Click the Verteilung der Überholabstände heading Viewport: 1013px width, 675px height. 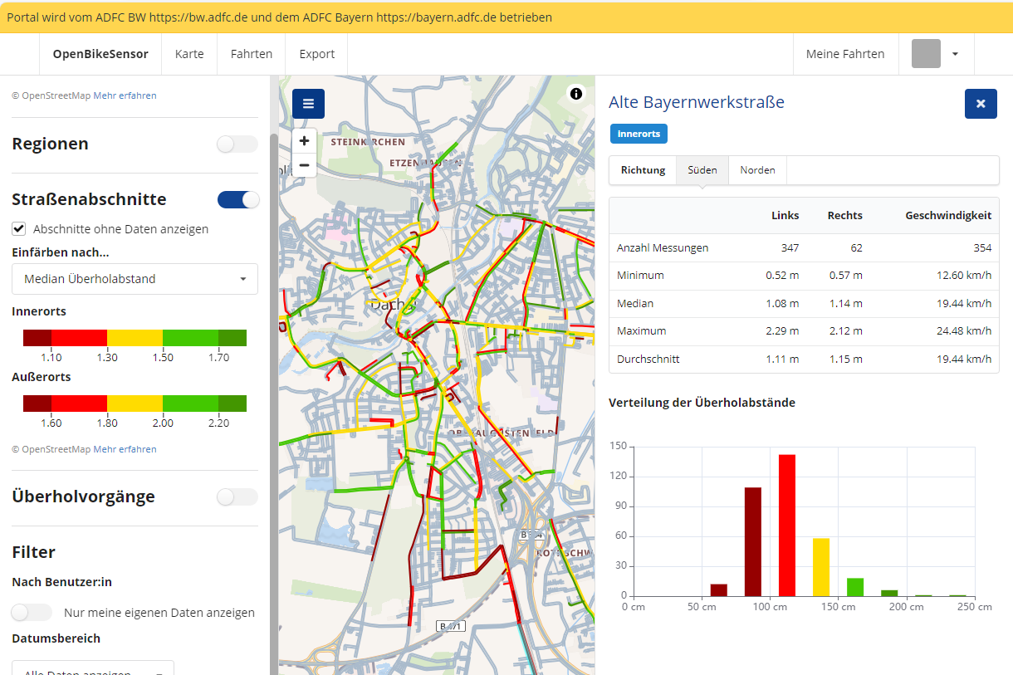point(702,403)
